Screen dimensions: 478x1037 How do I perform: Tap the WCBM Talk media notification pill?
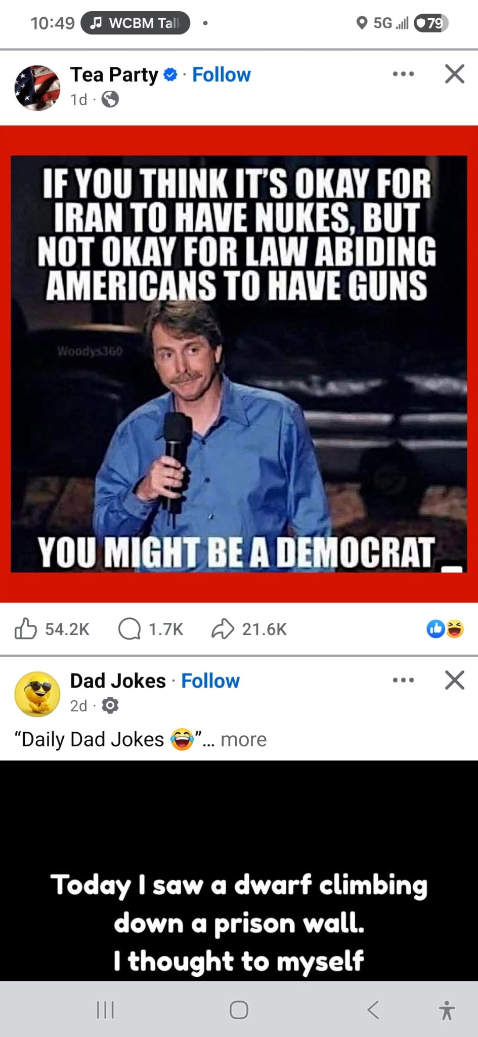tap(135, 23)
